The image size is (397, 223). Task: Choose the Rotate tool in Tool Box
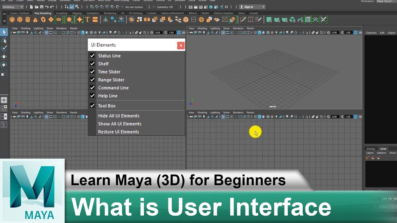tap(4, 65)
